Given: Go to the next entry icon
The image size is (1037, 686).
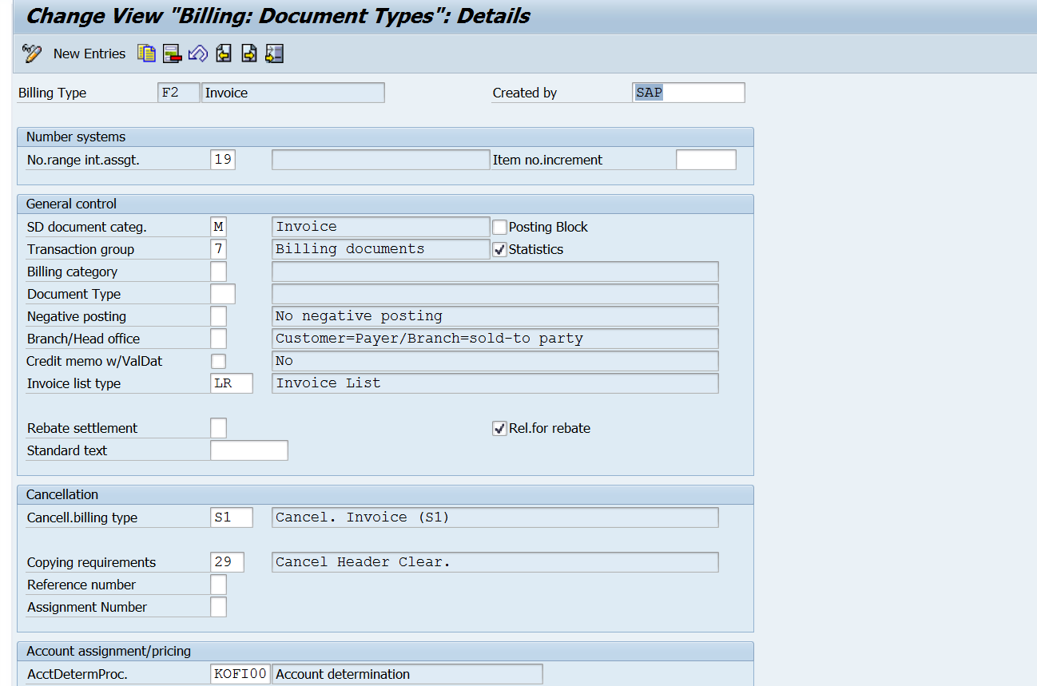Looking at the screenshot, I should pos(249,54).
